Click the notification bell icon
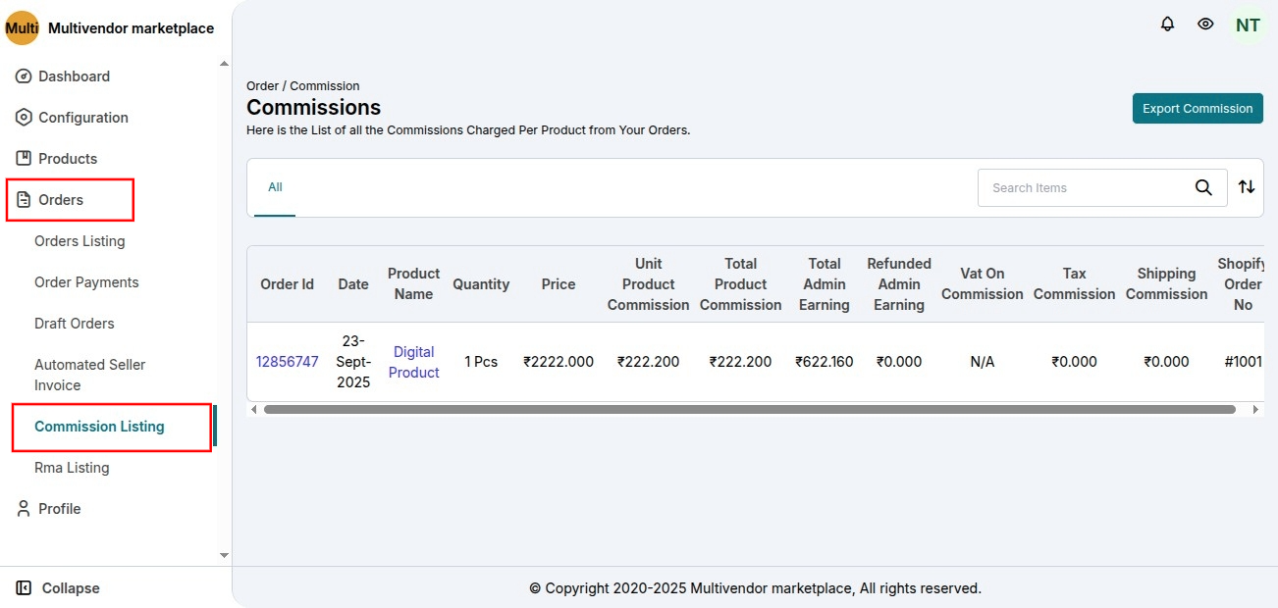 pyautogui.click(x=1167, y=25)
